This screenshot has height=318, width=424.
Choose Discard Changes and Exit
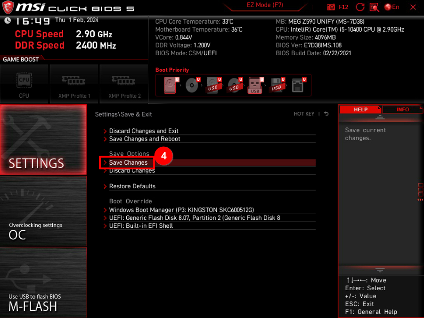[210, 131]
